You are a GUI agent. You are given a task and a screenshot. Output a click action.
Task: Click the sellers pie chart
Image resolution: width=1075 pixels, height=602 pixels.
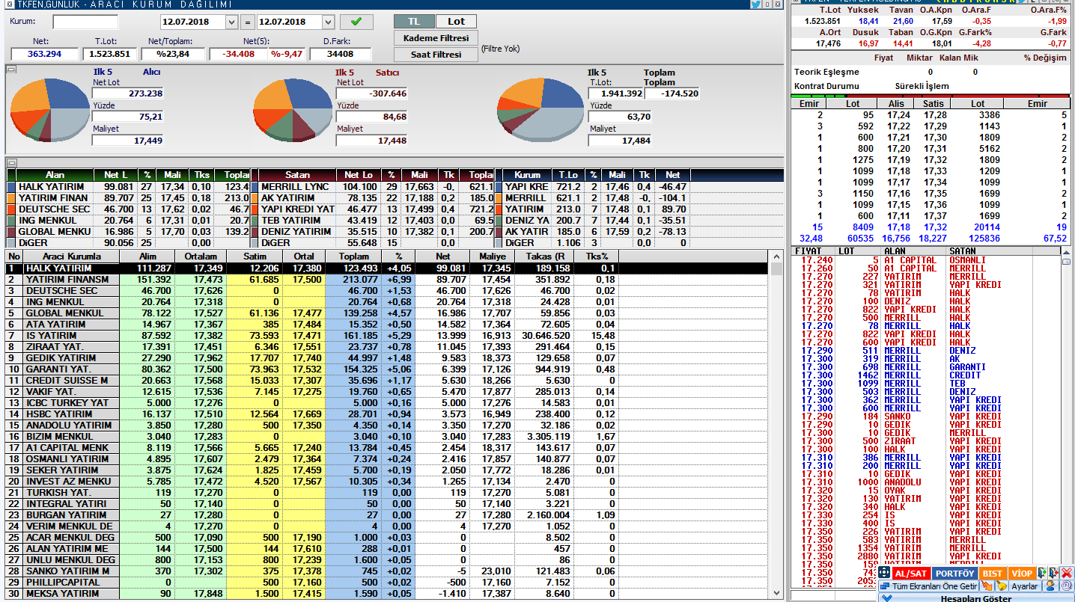[293, 111]
